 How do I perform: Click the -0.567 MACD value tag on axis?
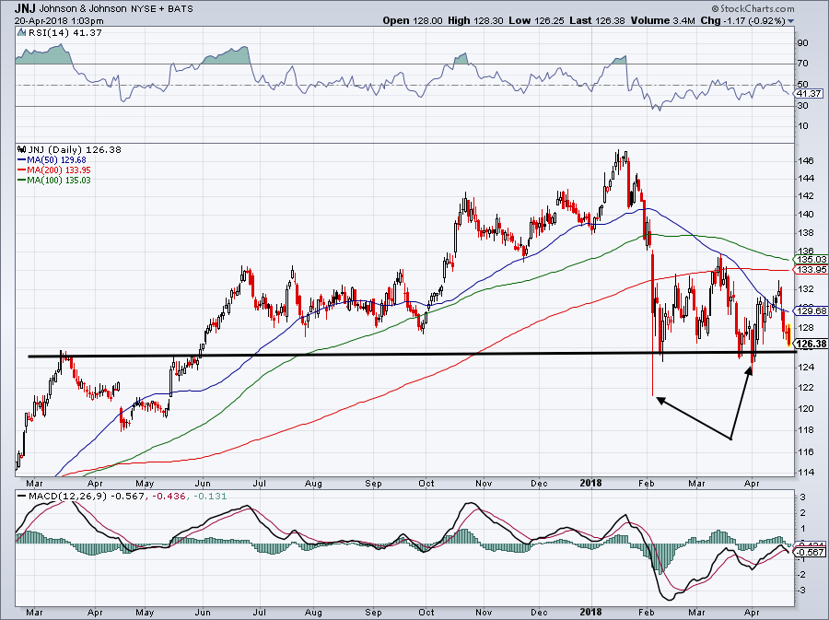[x=811, y=553]
